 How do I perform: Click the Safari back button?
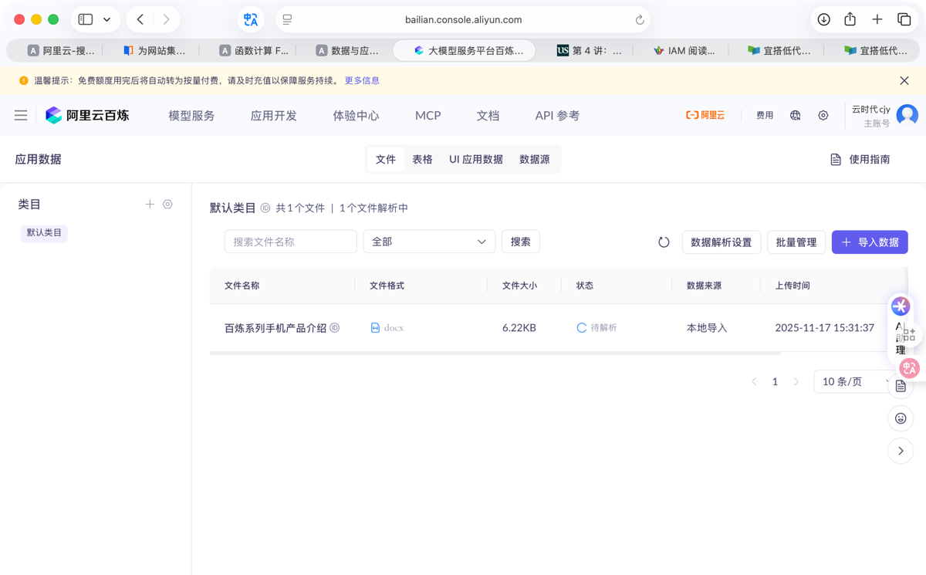pyautogui.click(x=140, y=19)
